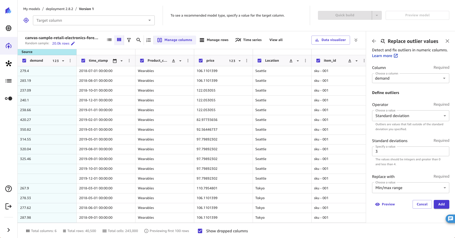Edit random sample size pencil icon

pyautogui.click(x=73, y=43)
